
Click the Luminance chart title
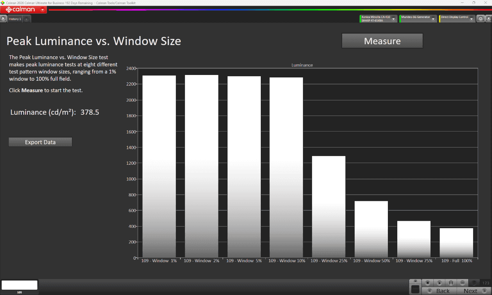pyautogui.click(x=302, y=65)
